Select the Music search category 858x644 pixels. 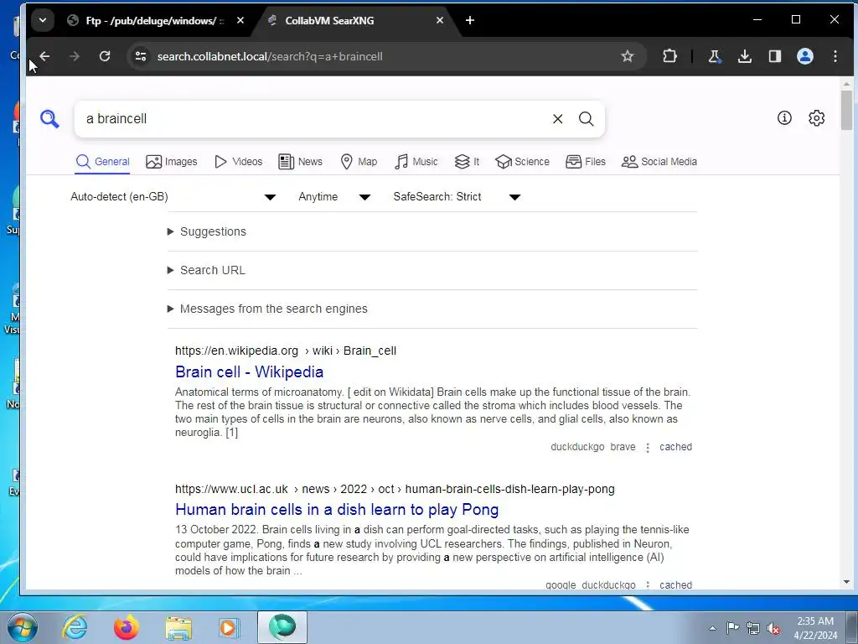pyautogui.click(x=416, y=162)
